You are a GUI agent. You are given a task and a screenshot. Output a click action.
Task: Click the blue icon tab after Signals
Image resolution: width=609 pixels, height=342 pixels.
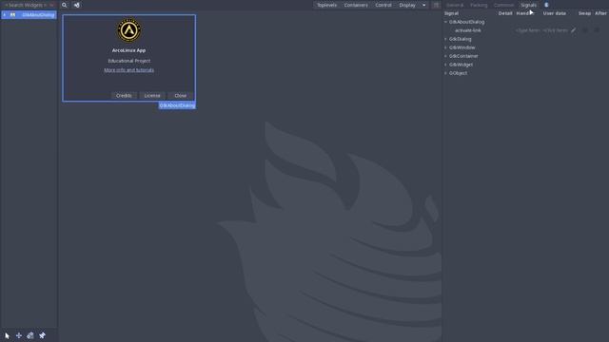[x=546, y=5]
